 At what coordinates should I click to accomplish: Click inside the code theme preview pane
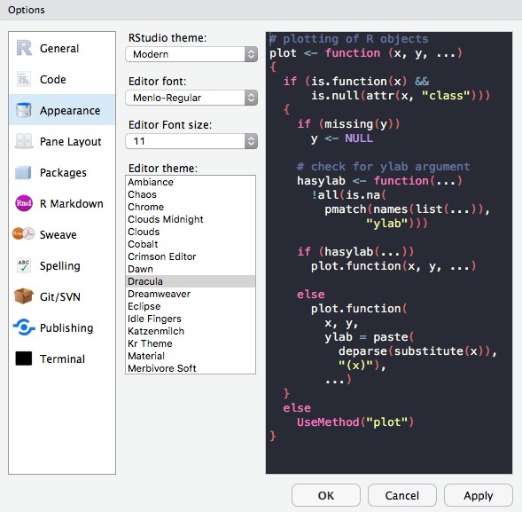[x=389, y=253]
